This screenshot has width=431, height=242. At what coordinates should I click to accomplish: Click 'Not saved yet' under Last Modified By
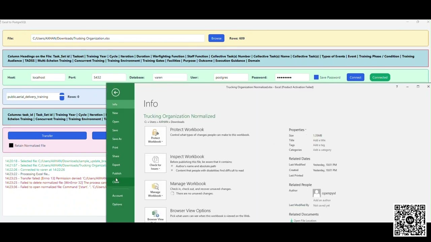[x=321, y=205]
